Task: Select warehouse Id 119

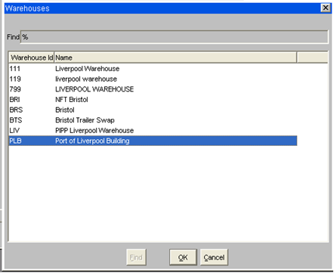Action: coord(15,79)
